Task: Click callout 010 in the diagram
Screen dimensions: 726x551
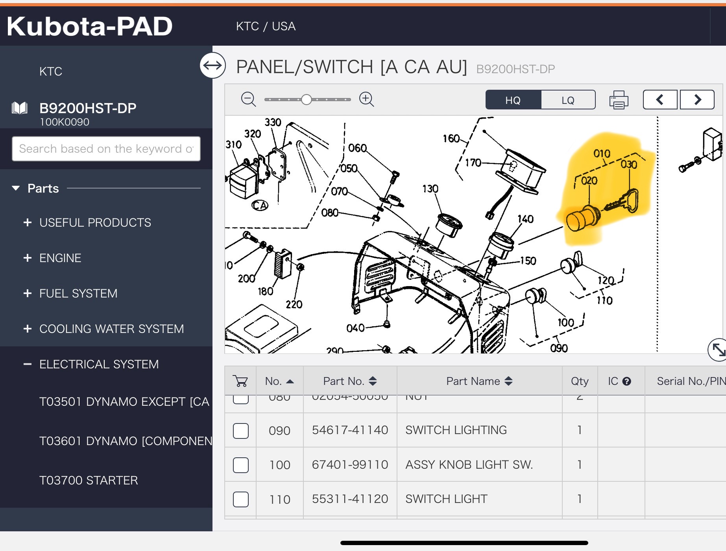Action: coord(602,153)
